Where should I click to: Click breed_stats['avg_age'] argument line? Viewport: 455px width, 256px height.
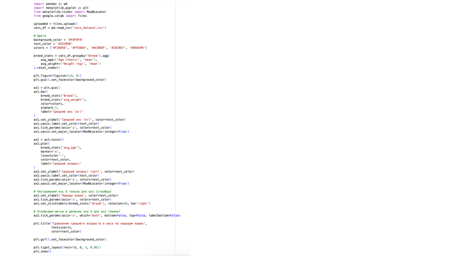(61, 148)
